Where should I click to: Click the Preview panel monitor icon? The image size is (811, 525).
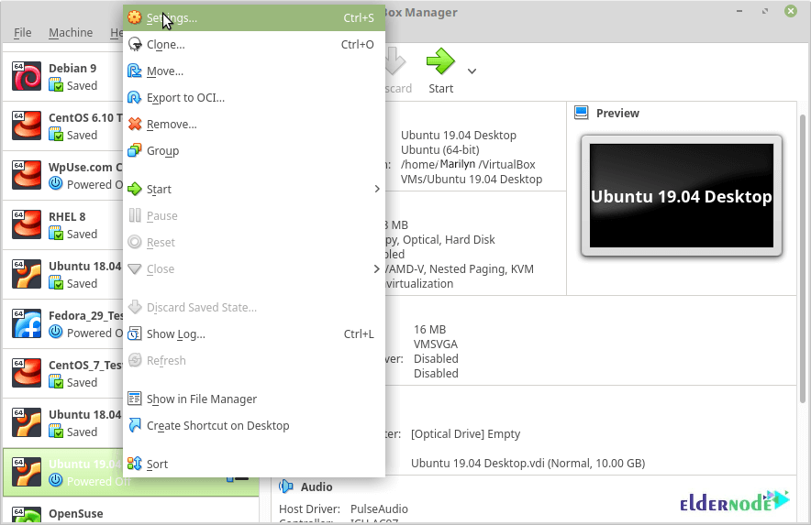click(582, 113)
